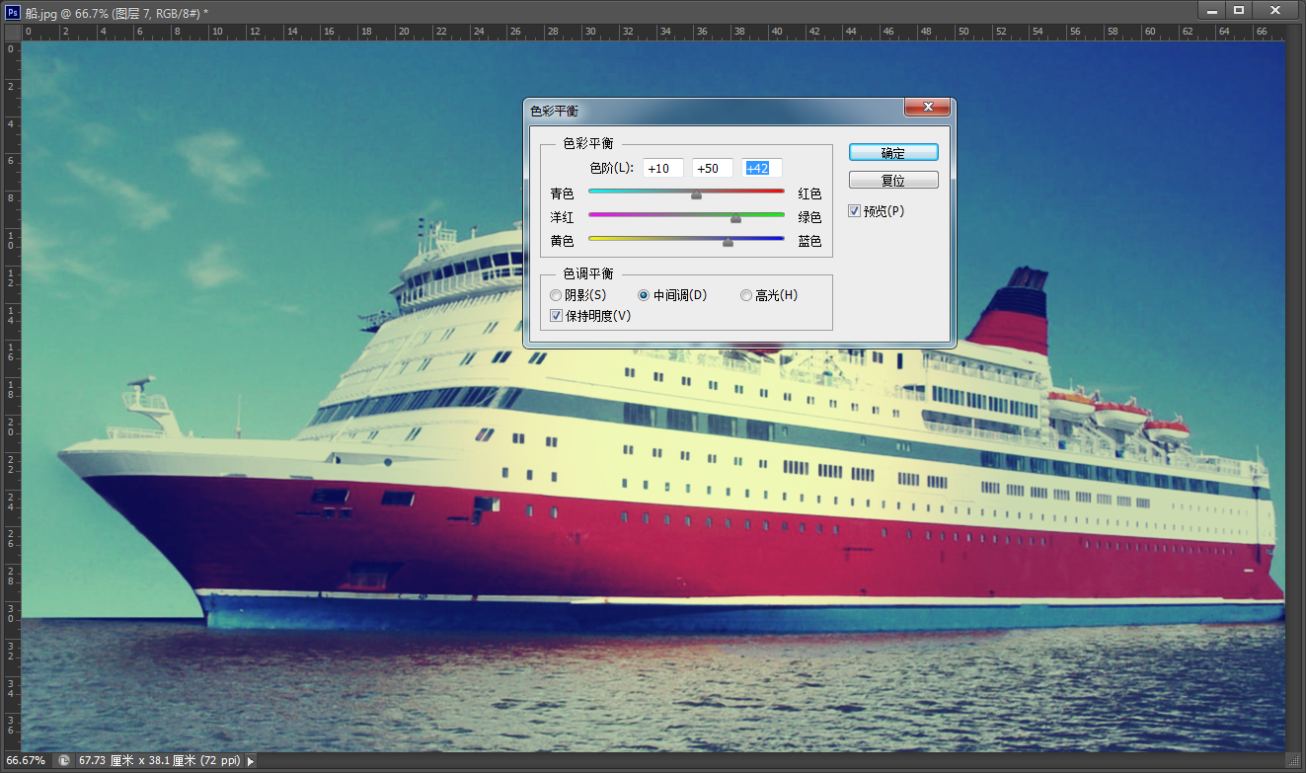
Task: Enable the 阴影(S) radio button
Action: point(556,294)
